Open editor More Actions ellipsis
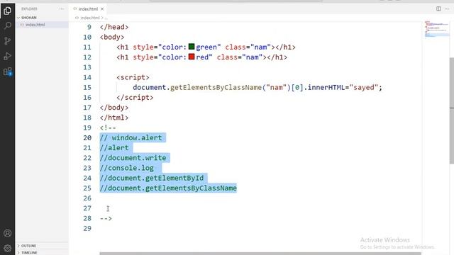The height and width of the screenshot is (255, 454). click(x=447, y=8)
